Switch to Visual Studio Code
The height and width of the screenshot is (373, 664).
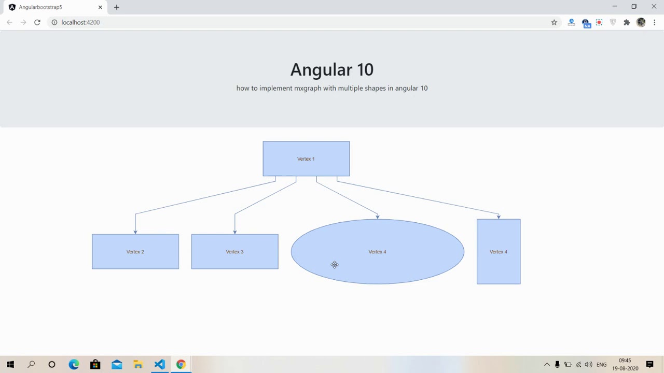[x=159, y=364]
